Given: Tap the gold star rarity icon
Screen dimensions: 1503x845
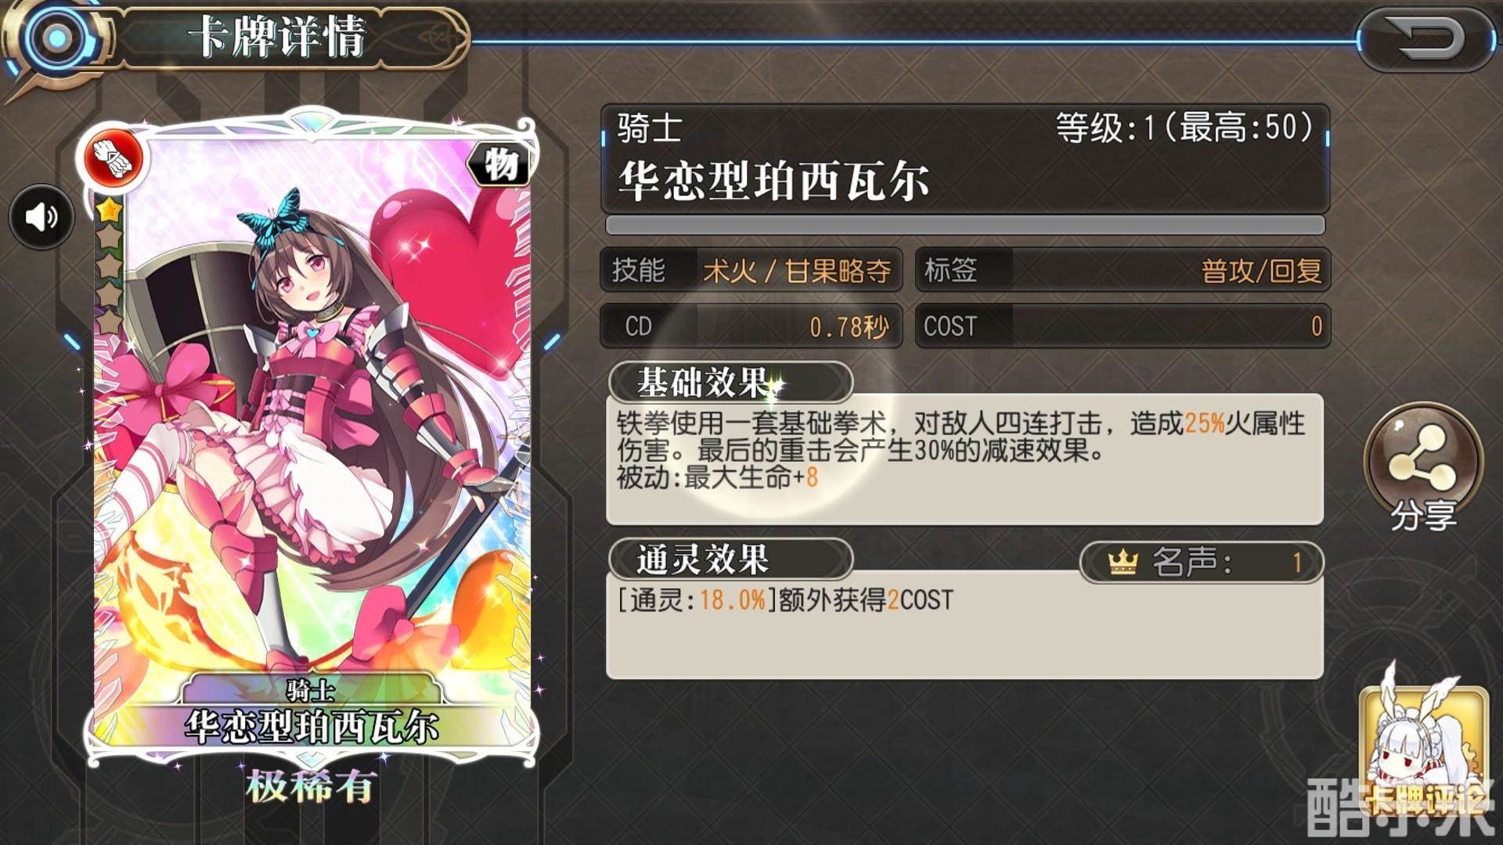Looking at the screenshot, I should point(108,210).
